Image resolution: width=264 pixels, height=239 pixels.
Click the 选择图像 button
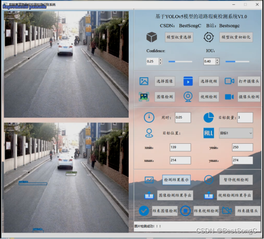point(165,81)
